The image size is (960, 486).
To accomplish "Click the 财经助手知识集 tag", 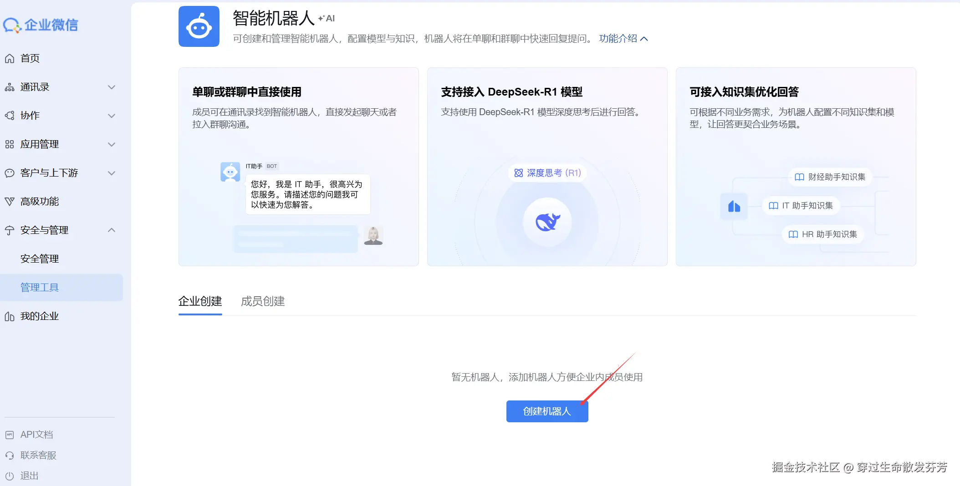I will [830, 177].
